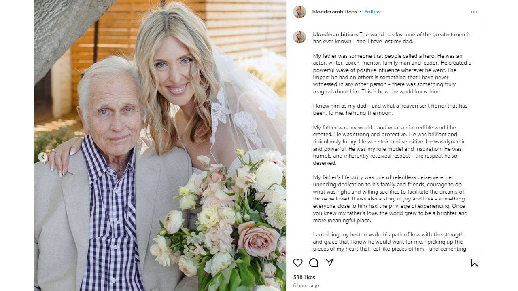Go to the previous carousel photo with the left chevron
Viewport: 518px width, 291px height.
tap(43, 157)
